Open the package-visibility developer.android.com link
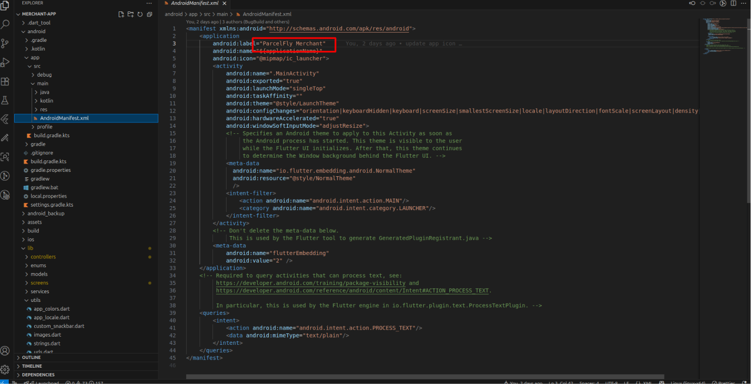751x384 pixels. click(x=310, y=283)
